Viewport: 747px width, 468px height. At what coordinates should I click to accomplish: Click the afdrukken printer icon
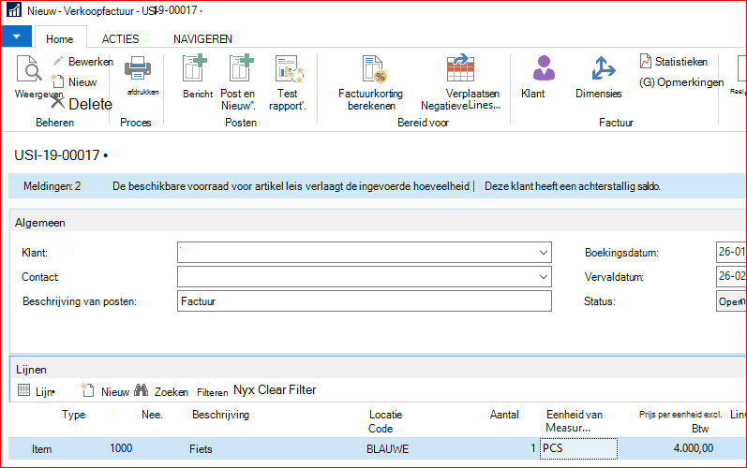(138, 68)
